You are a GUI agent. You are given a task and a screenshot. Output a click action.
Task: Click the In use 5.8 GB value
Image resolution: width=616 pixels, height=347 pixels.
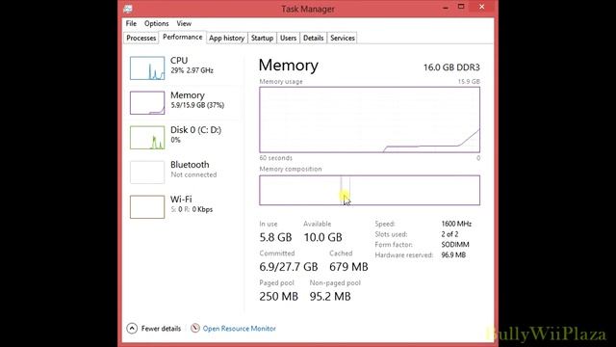(x=275, y=237)
